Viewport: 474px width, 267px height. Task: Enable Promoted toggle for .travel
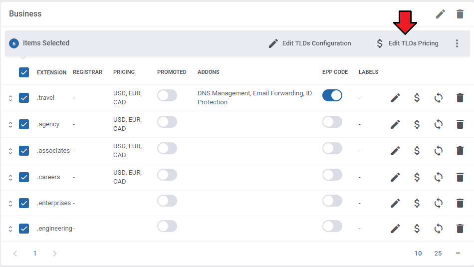(x=167, y=95)
